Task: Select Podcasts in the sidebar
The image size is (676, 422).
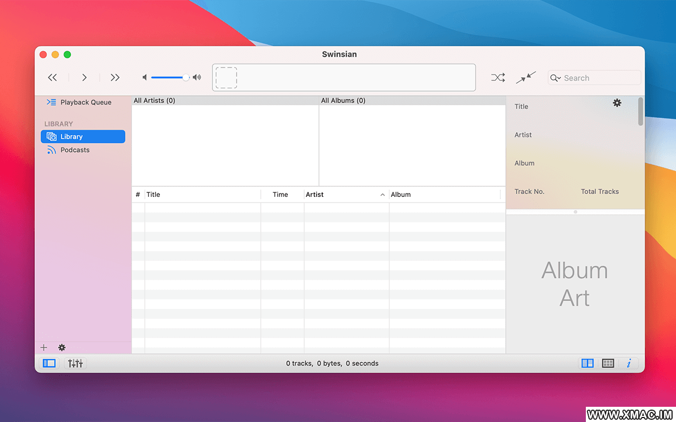Action: 75,150
